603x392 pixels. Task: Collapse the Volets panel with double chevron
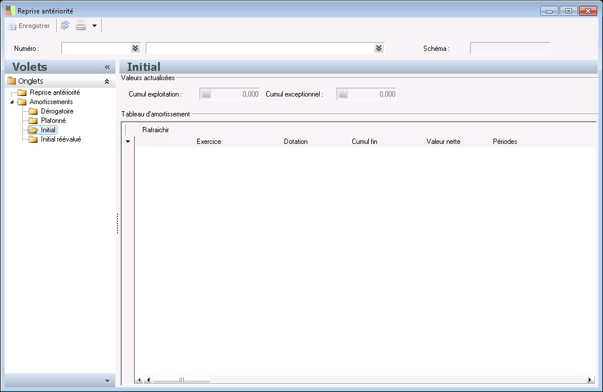point(107,67)
